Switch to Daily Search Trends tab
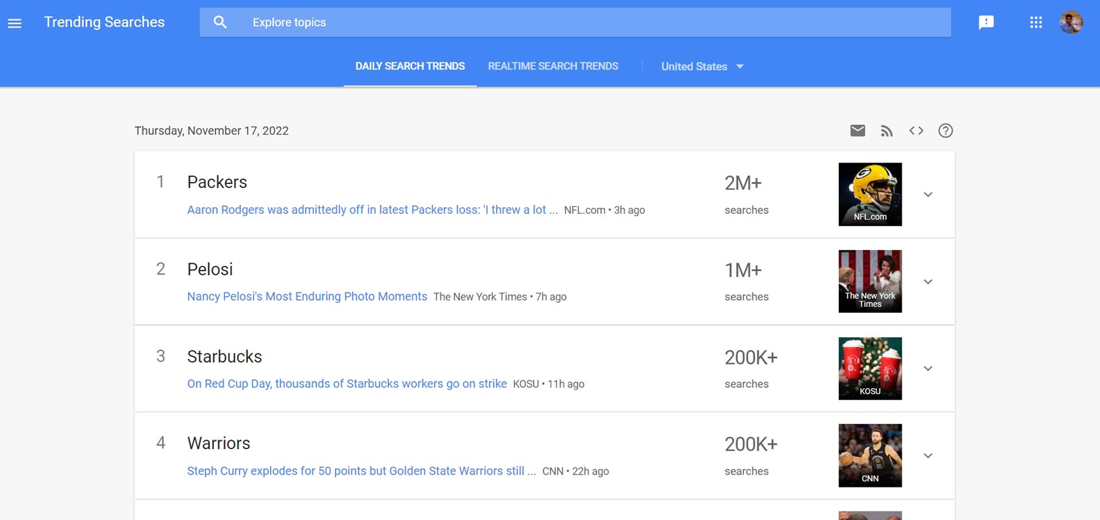 tap(410, 66)
